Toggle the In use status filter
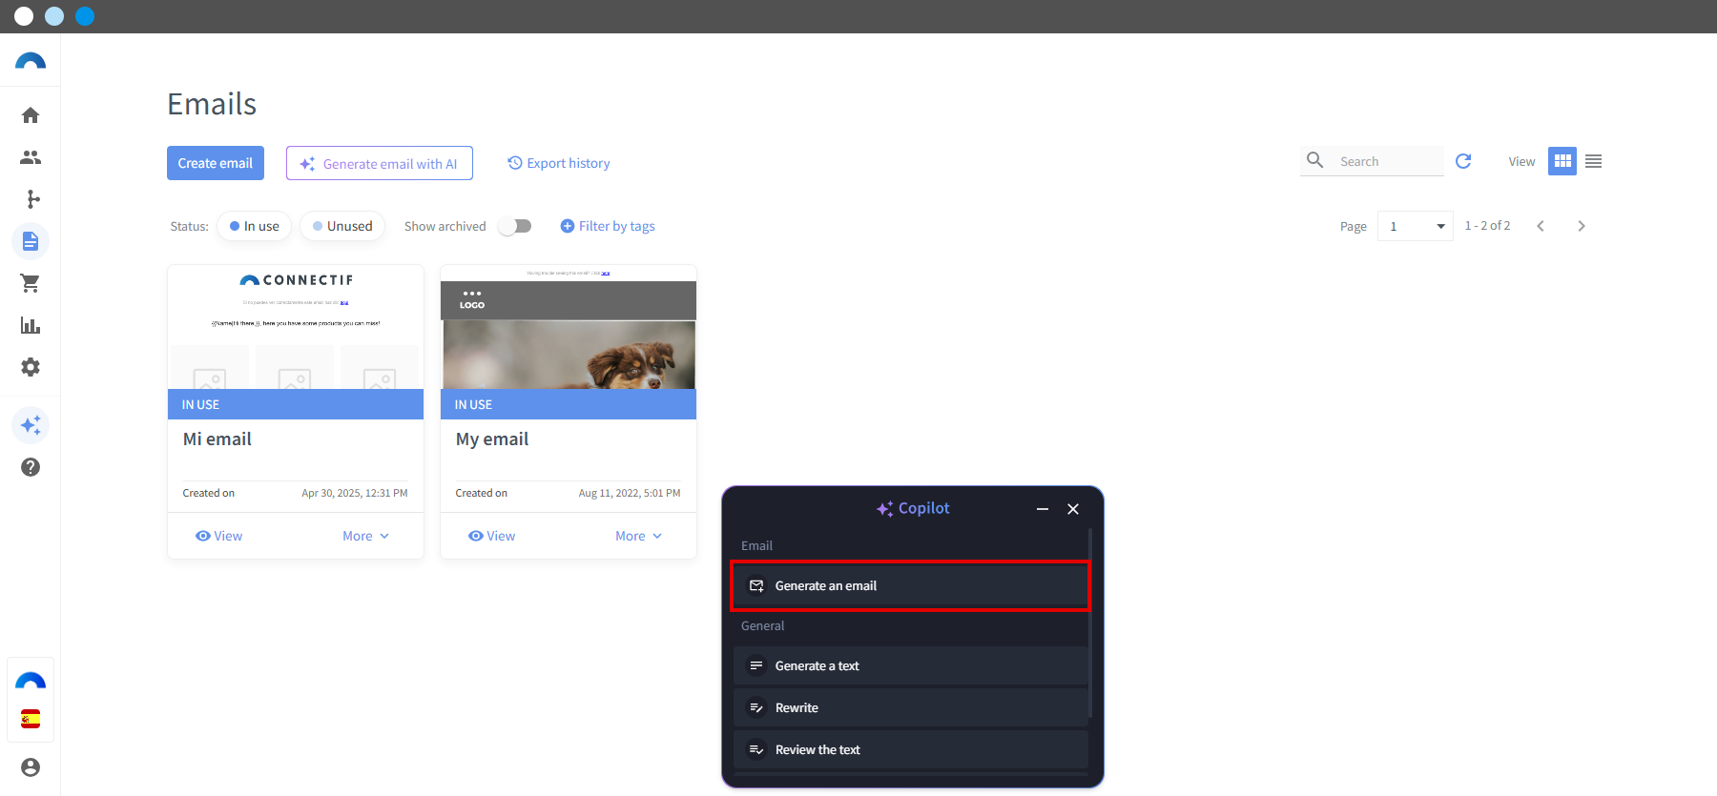The image size is (1717, 796). 255,226
